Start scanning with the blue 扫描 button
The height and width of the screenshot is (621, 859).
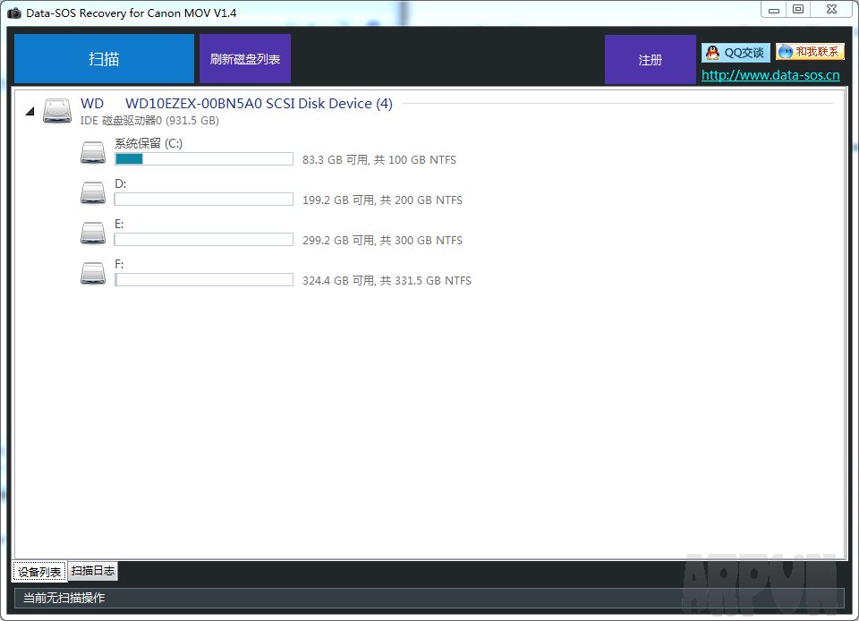(104, 58)
